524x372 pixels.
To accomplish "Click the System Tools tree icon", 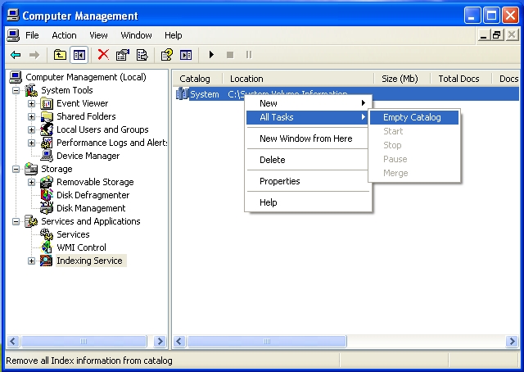I will 31,90.
